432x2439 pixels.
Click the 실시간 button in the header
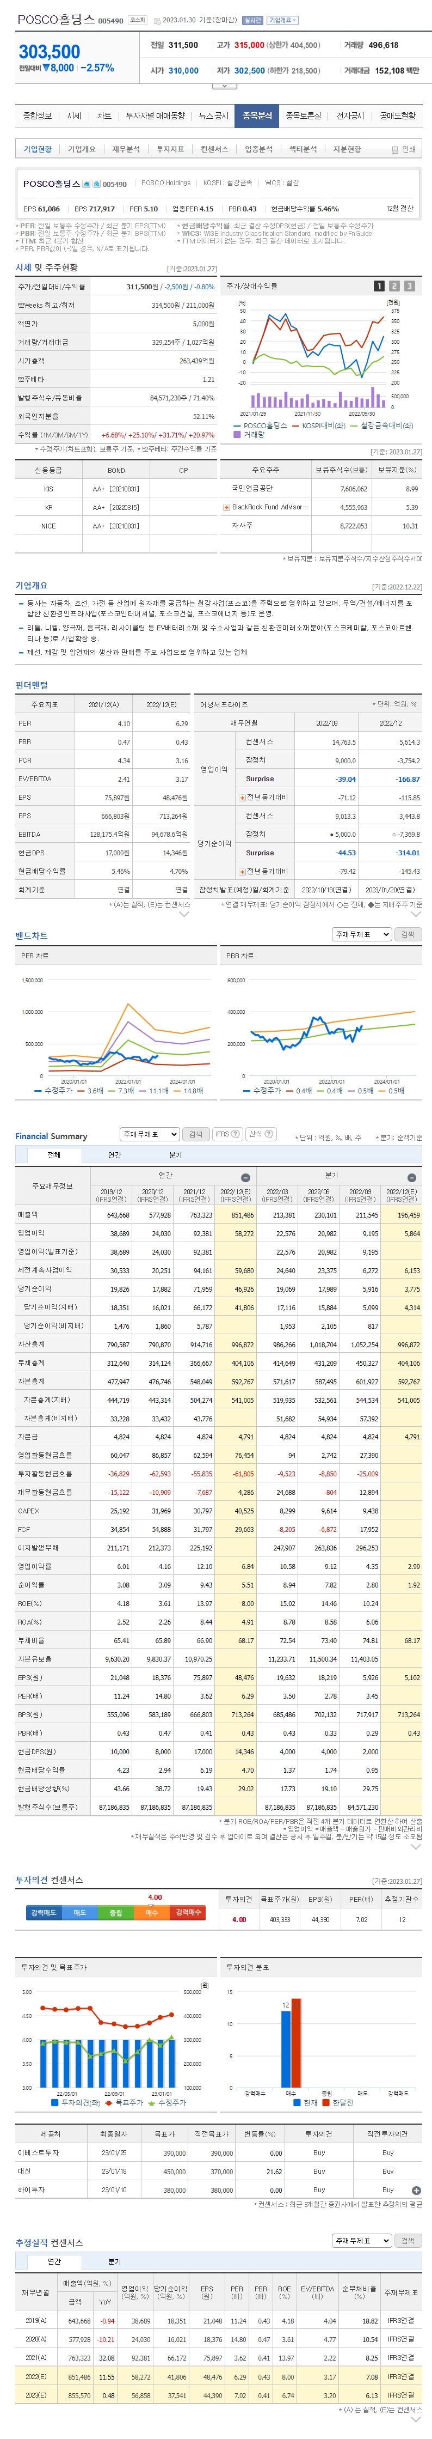(x=252, y=19)
